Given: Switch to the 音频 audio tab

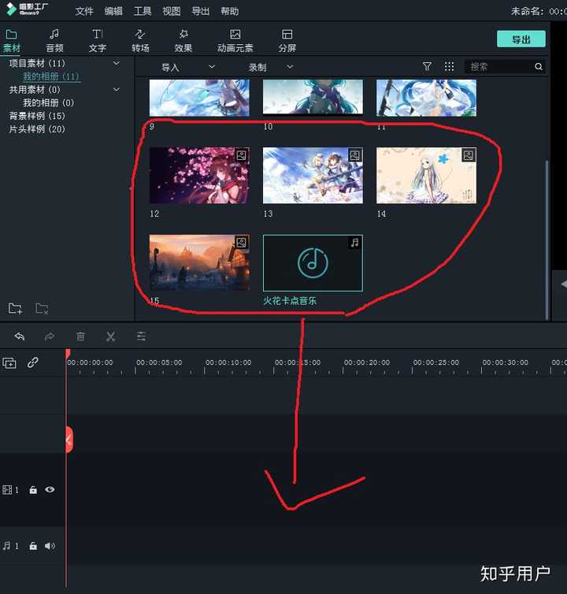Looking at the screenshot, I should [54, 41].
